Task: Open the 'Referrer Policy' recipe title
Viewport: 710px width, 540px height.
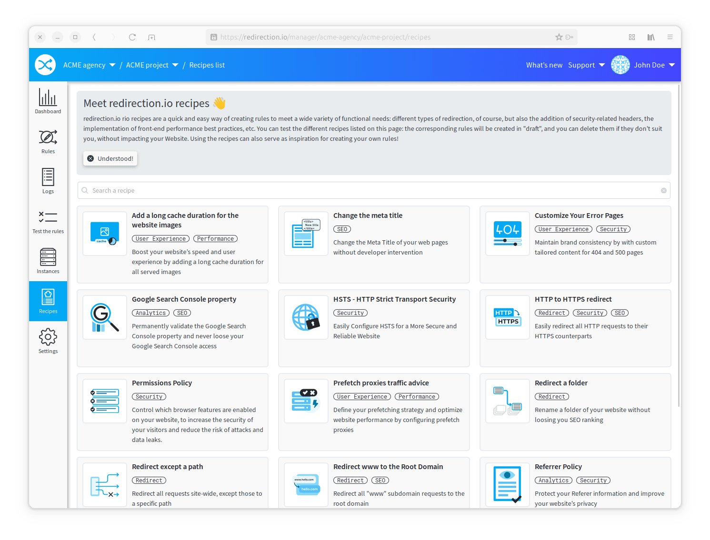Action: click(x=558, y=467)
